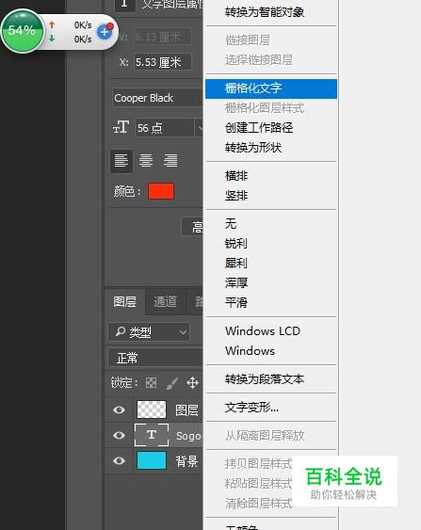Toggle lock position move icon
Viewport: 421px width, 530px height.
click(x=193, y=383)
